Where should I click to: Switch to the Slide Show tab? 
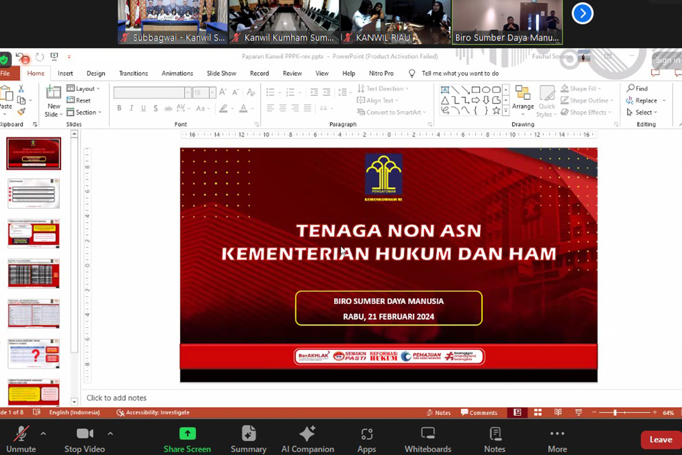(x=221, y=73)
